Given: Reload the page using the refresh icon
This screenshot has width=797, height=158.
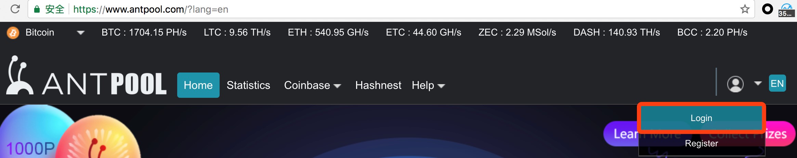Looking at the screenshot, I should 15,9.
